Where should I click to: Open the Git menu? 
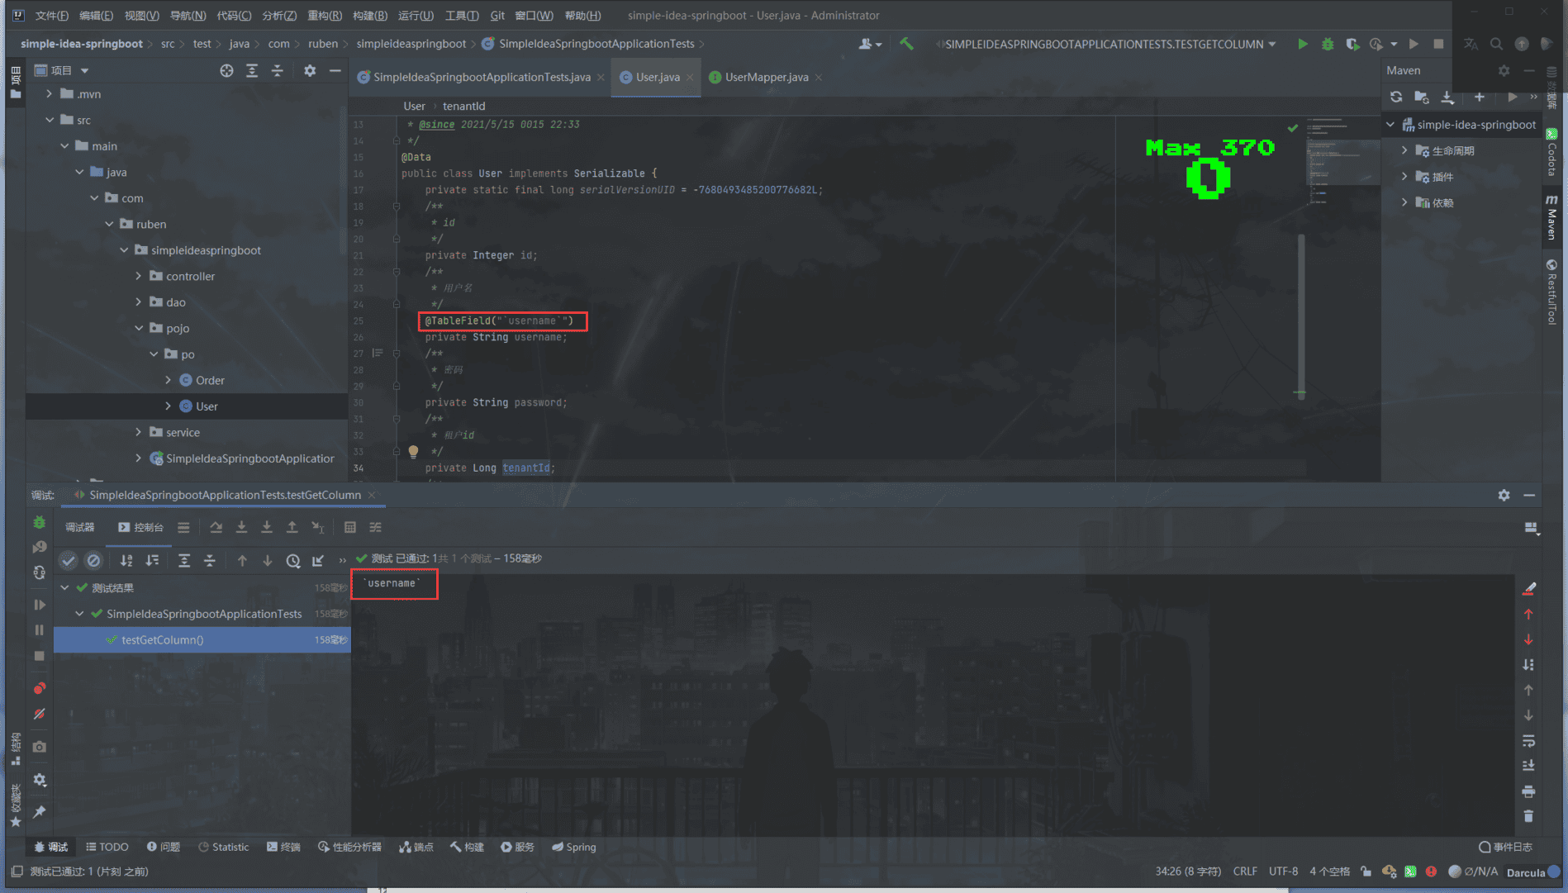pos(497,15)
